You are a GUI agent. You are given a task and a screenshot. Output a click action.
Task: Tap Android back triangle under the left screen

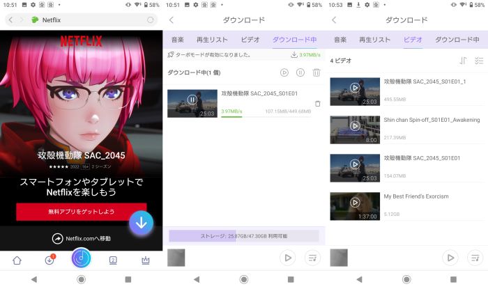(x=34, y=279)
